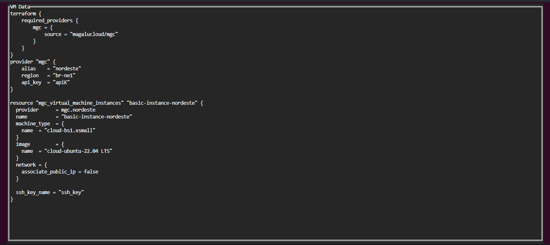Click the "cloud-ubuntu-22.04 LTS" image value
This screenshot has height=245, width=550.
[78, 151]
